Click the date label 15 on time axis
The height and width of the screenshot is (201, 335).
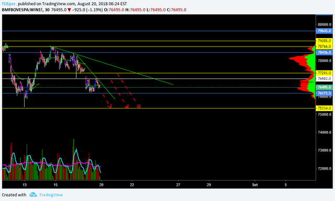point(55,185)
